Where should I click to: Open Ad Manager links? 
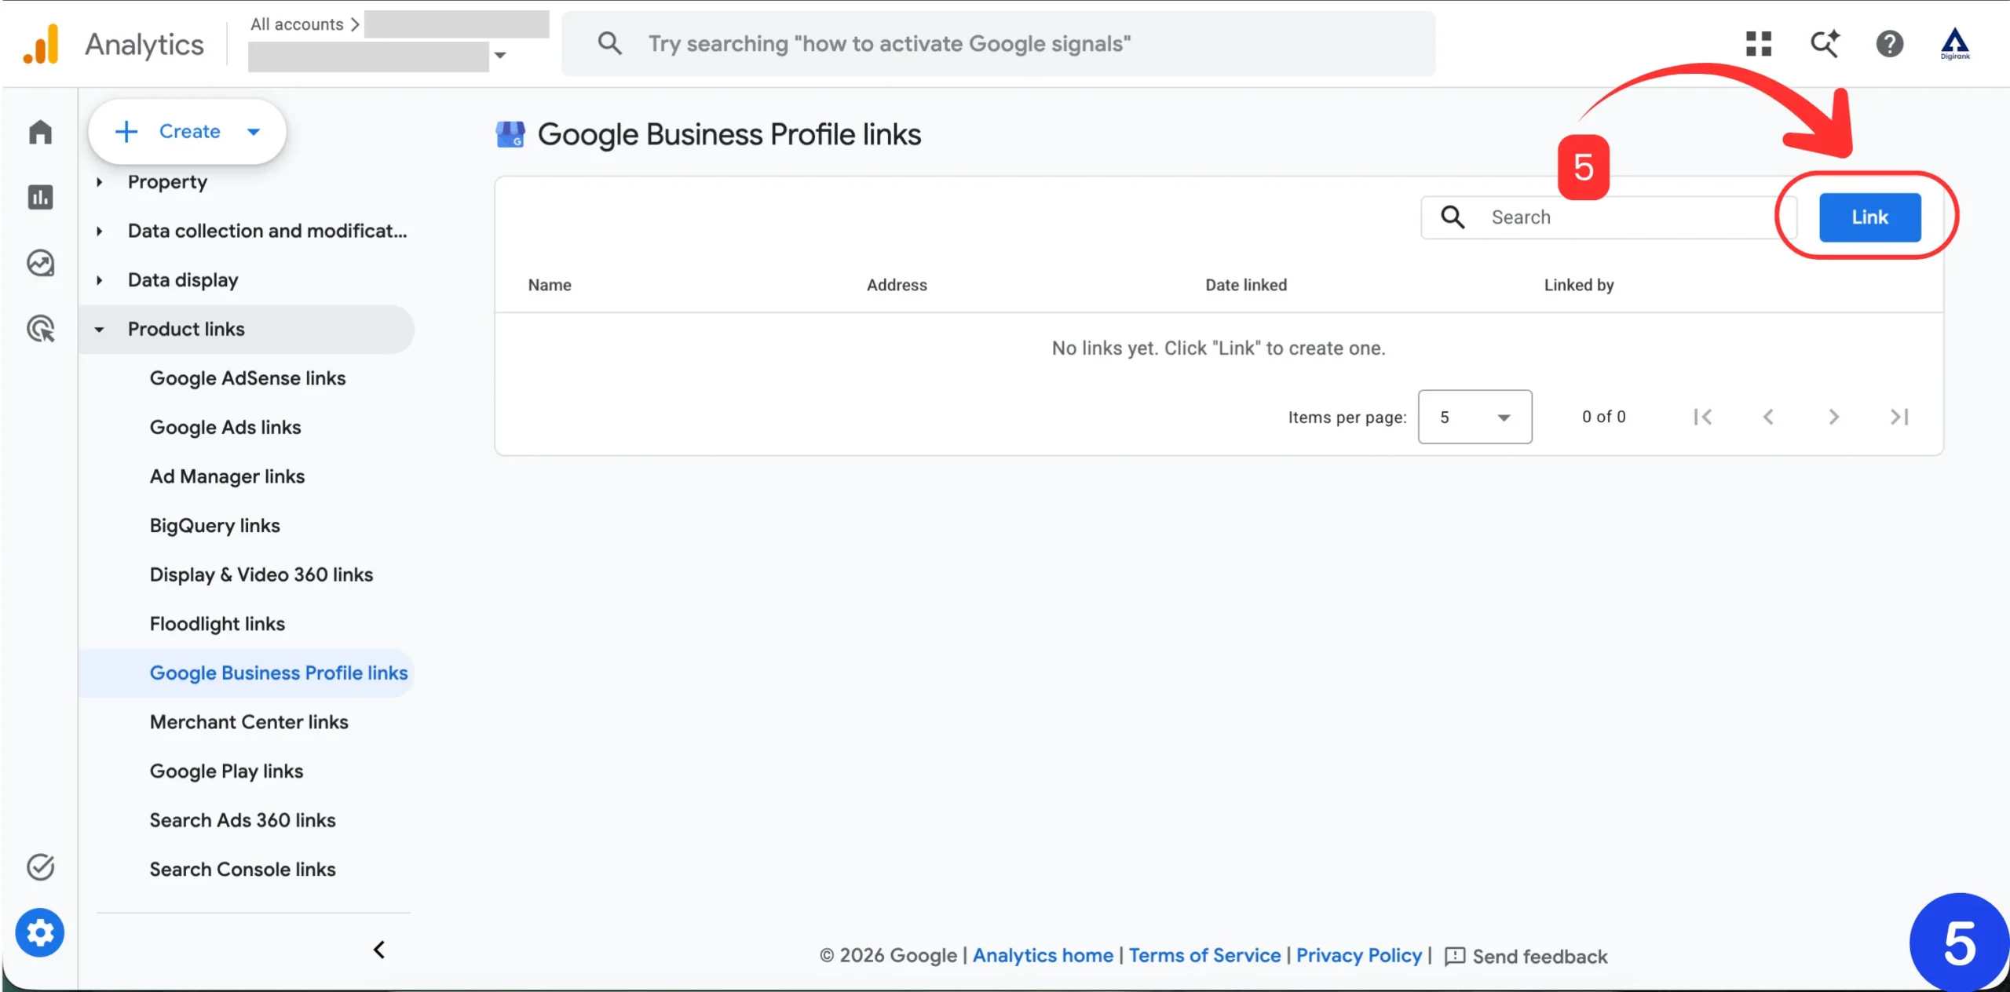(227, 476)
